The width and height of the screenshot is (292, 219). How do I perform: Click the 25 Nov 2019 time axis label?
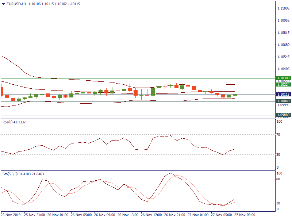tap(11, 215)
